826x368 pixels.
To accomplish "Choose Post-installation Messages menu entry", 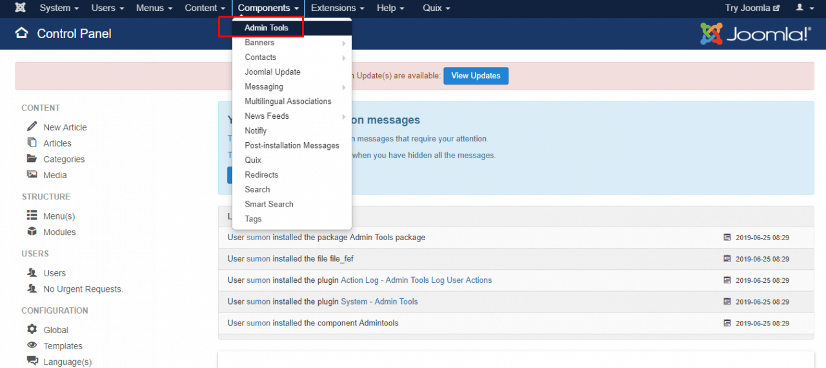I will point(292,145).
